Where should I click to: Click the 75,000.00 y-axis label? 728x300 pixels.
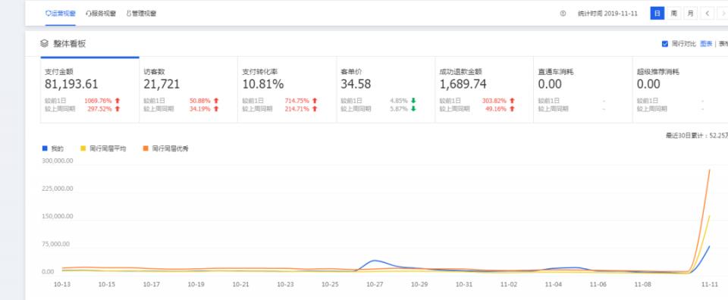(55, 245)
